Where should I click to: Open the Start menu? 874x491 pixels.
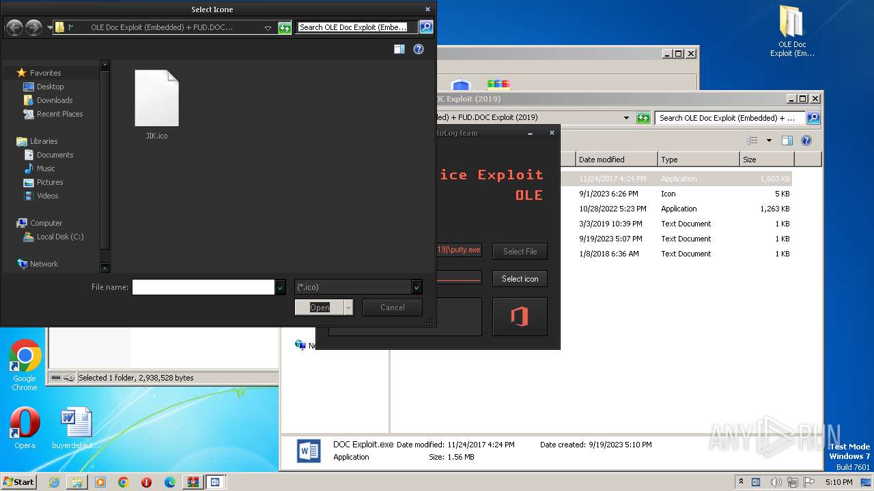click(18, 482)
